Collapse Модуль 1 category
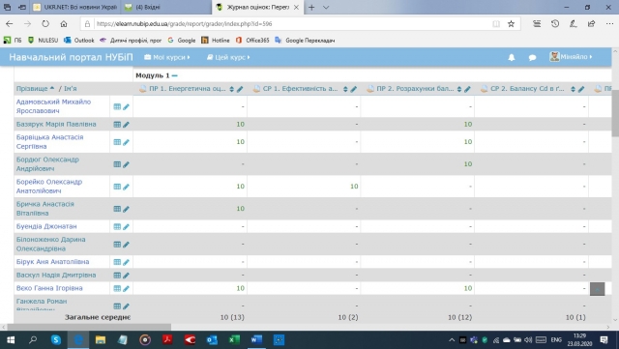 [x=175, y=75]
